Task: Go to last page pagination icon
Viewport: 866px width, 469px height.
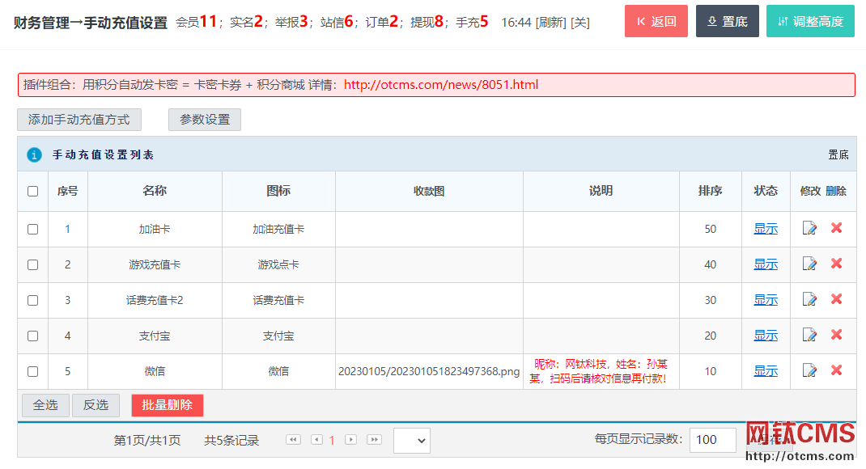Action: click(373, 440)
